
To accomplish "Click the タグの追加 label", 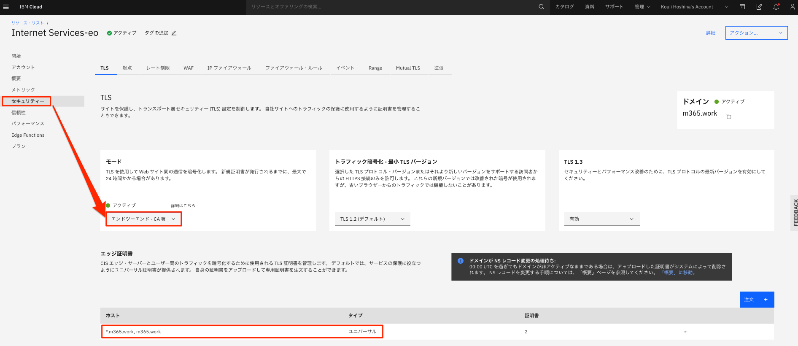I will tap(156, 33).
